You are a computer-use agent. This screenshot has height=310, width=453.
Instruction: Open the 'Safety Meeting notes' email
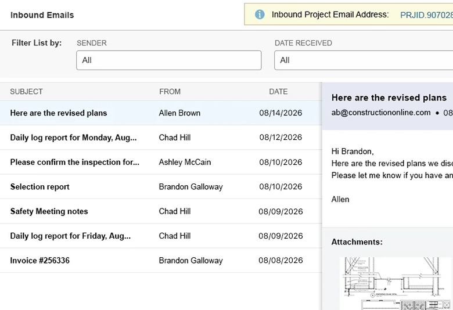point(161,211)
